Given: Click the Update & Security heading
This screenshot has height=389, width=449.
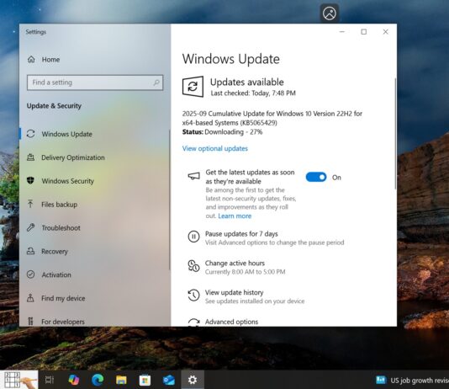Looking at the screenshot, I should [54, 106].
